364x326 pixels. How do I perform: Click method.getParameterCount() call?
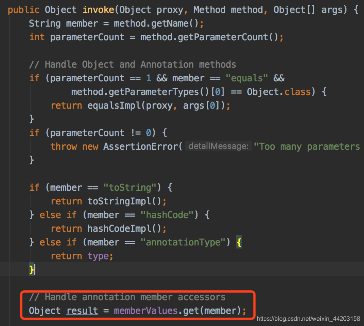point(209,37)
